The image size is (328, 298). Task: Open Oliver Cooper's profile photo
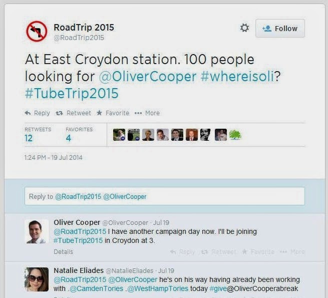tap(37, 231)
